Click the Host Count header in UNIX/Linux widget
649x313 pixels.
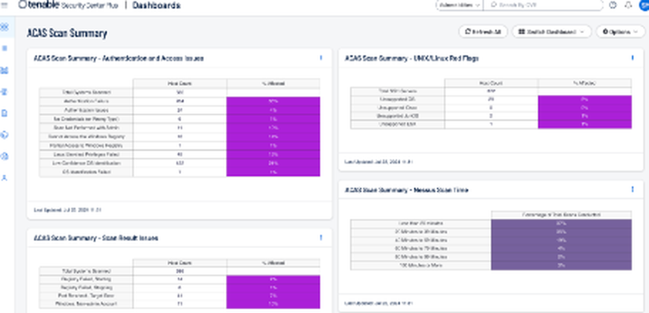[491, 84]
